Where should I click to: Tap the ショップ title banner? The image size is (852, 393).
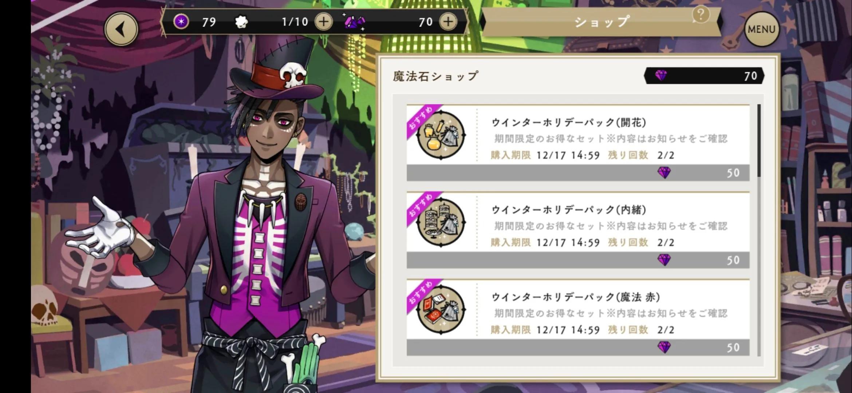(601, 22)
